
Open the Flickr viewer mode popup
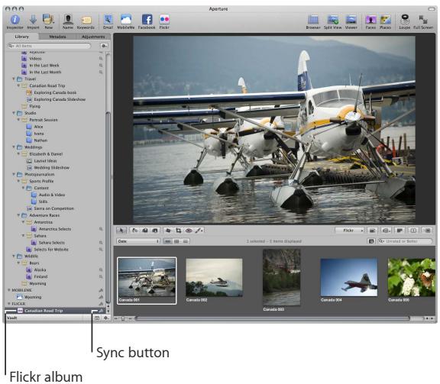(350, 231)
